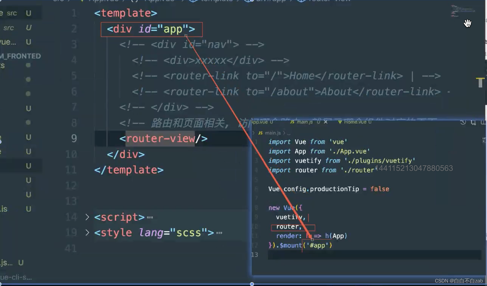
Task: Click the "render: h => h(App)" line
Action: click(x=312, y=236)
